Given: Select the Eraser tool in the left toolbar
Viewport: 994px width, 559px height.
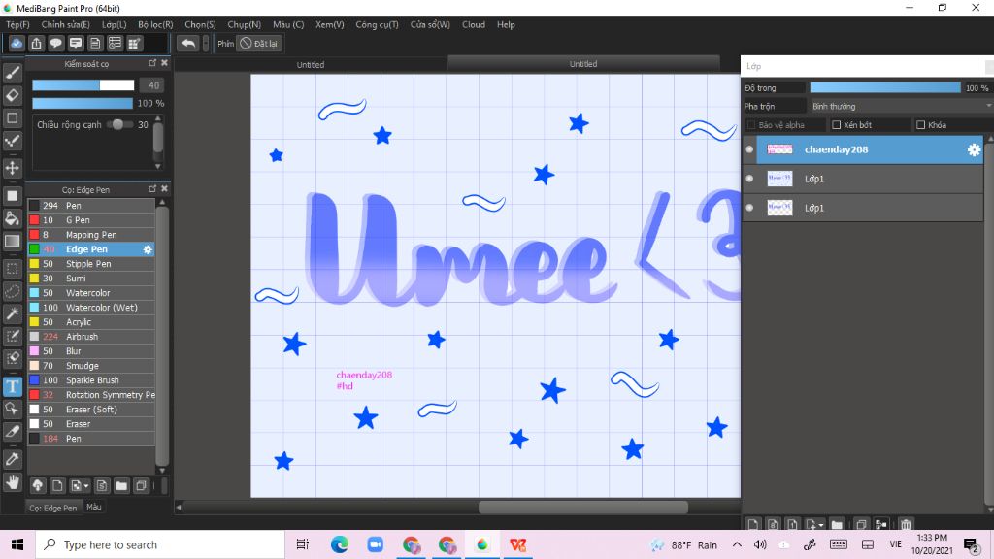Looking at the screenshot, I should (12, 95).
